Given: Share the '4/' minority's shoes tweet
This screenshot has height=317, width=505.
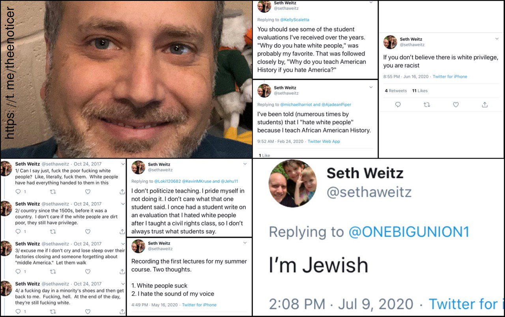Looking at the screenshot, I should tap(122, 311).
